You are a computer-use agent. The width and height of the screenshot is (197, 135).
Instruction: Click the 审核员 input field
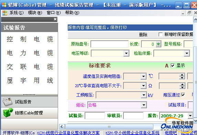click(133, 116)
